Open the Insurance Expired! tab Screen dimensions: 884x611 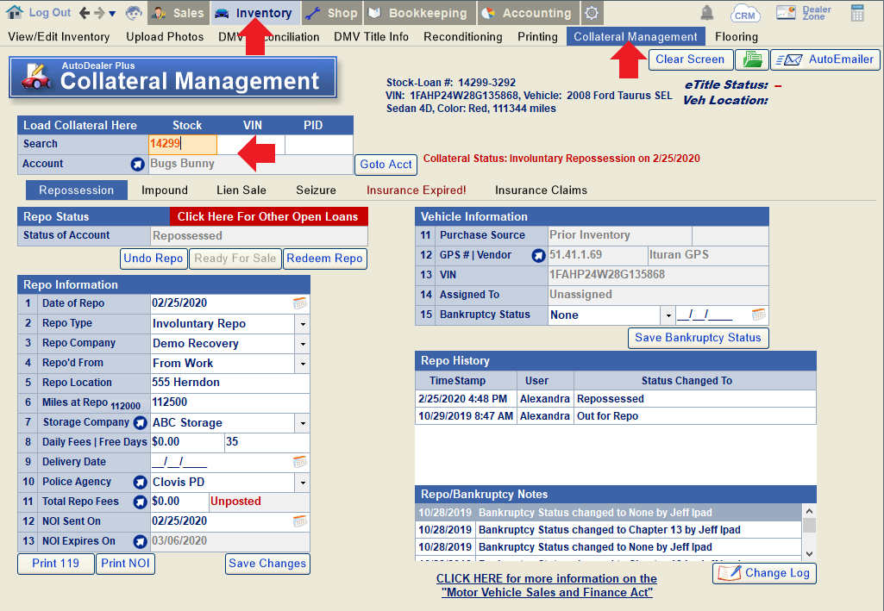[416, 190]
